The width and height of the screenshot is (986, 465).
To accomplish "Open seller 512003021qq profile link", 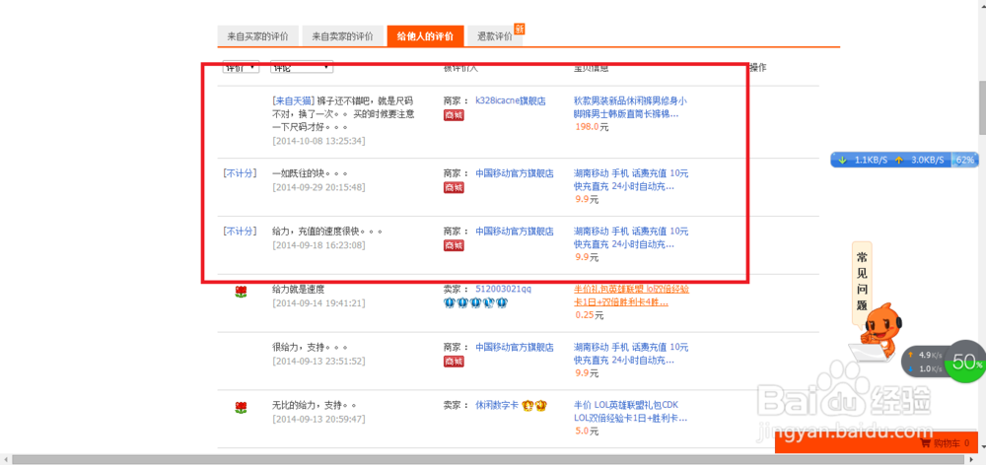I will coord(503,289).
